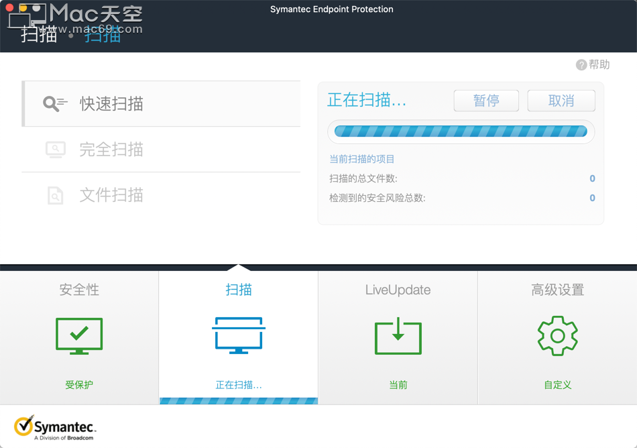Image resolution: width=637 pixels, height=448 pixels.
Task: Click 正在扫描... heading in scan panel
Action: tap(366, 100)
